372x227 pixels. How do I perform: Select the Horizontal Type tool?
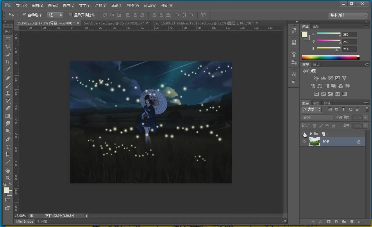8,147
